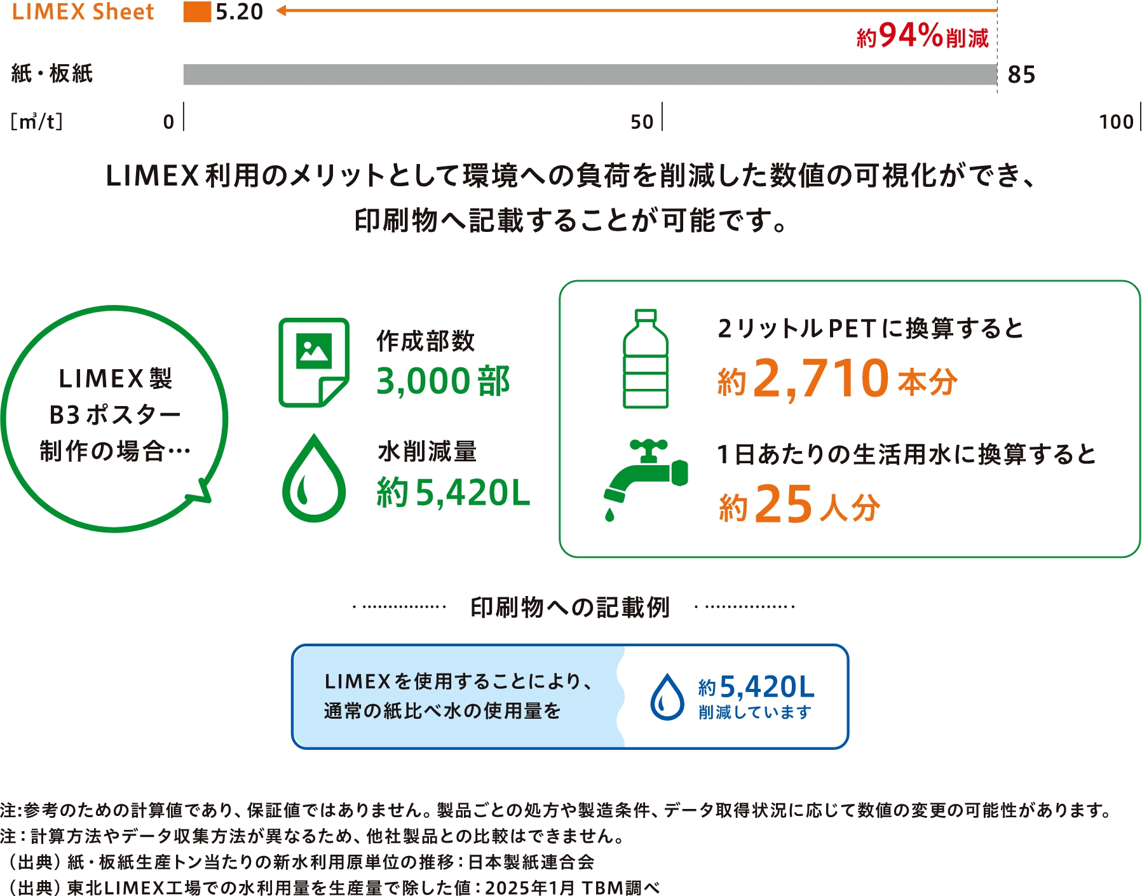Click the gray paper bar at 85
1142x896 pixels.
coord(589,74)
